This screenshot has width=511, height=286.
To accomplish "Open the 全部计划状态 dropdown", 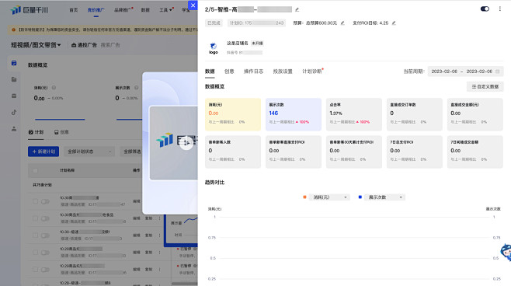I will pos(89,152).
